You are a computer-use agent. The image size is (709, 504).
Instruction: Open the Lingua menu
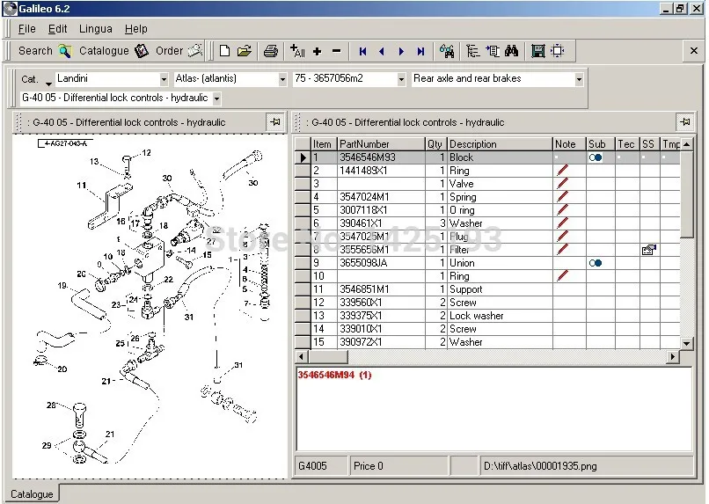96,29
